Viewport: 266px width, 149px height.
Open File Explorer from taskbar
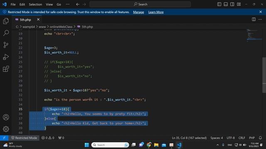pos(156,145)
